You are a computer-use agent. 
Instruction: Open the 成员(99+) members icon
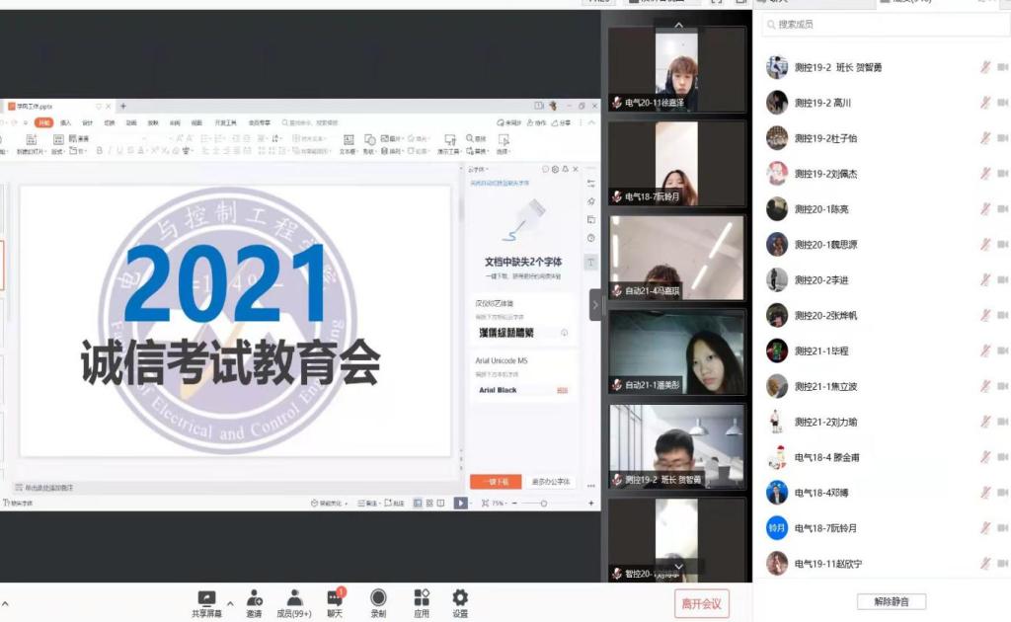point(294,598)
